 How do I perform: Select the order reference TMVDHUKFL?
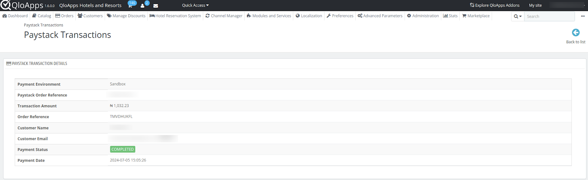tap(121, 117)
